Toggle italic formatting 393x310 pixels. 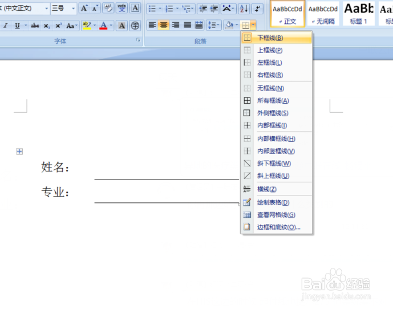coord(6,26)
